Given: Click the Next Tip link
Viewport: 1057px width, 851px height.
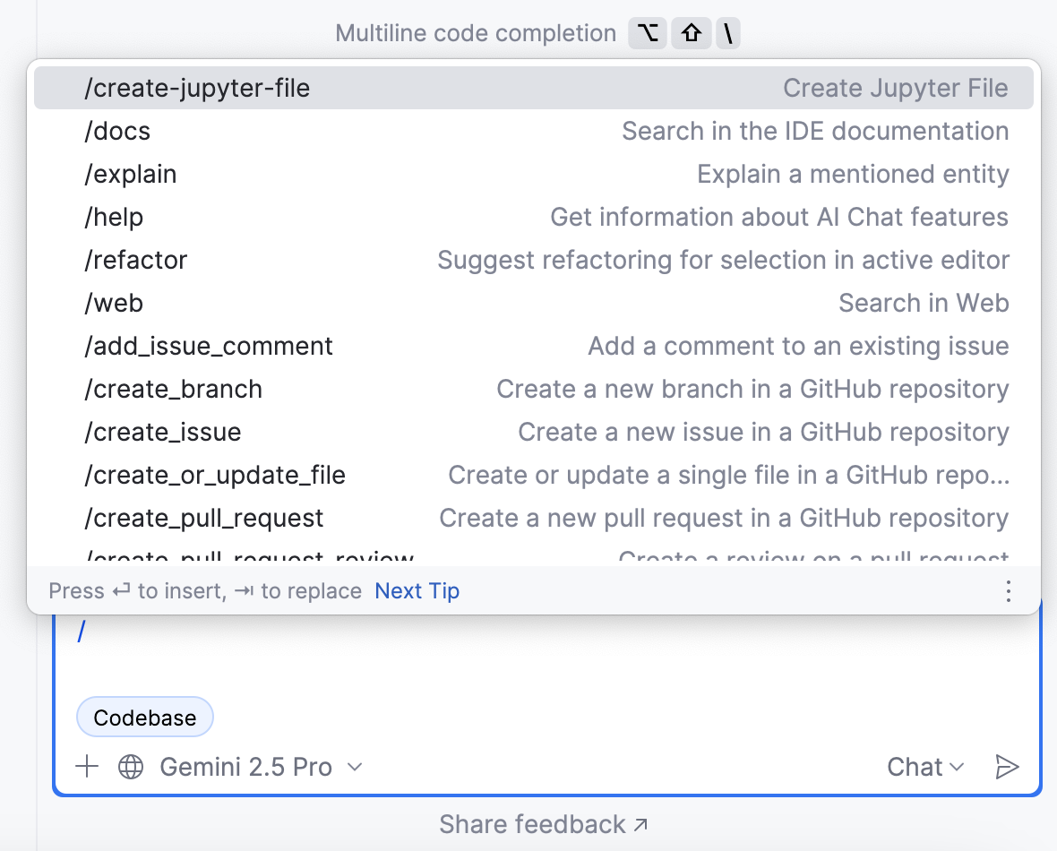Looking at the screenshot, I should (417, 591).
